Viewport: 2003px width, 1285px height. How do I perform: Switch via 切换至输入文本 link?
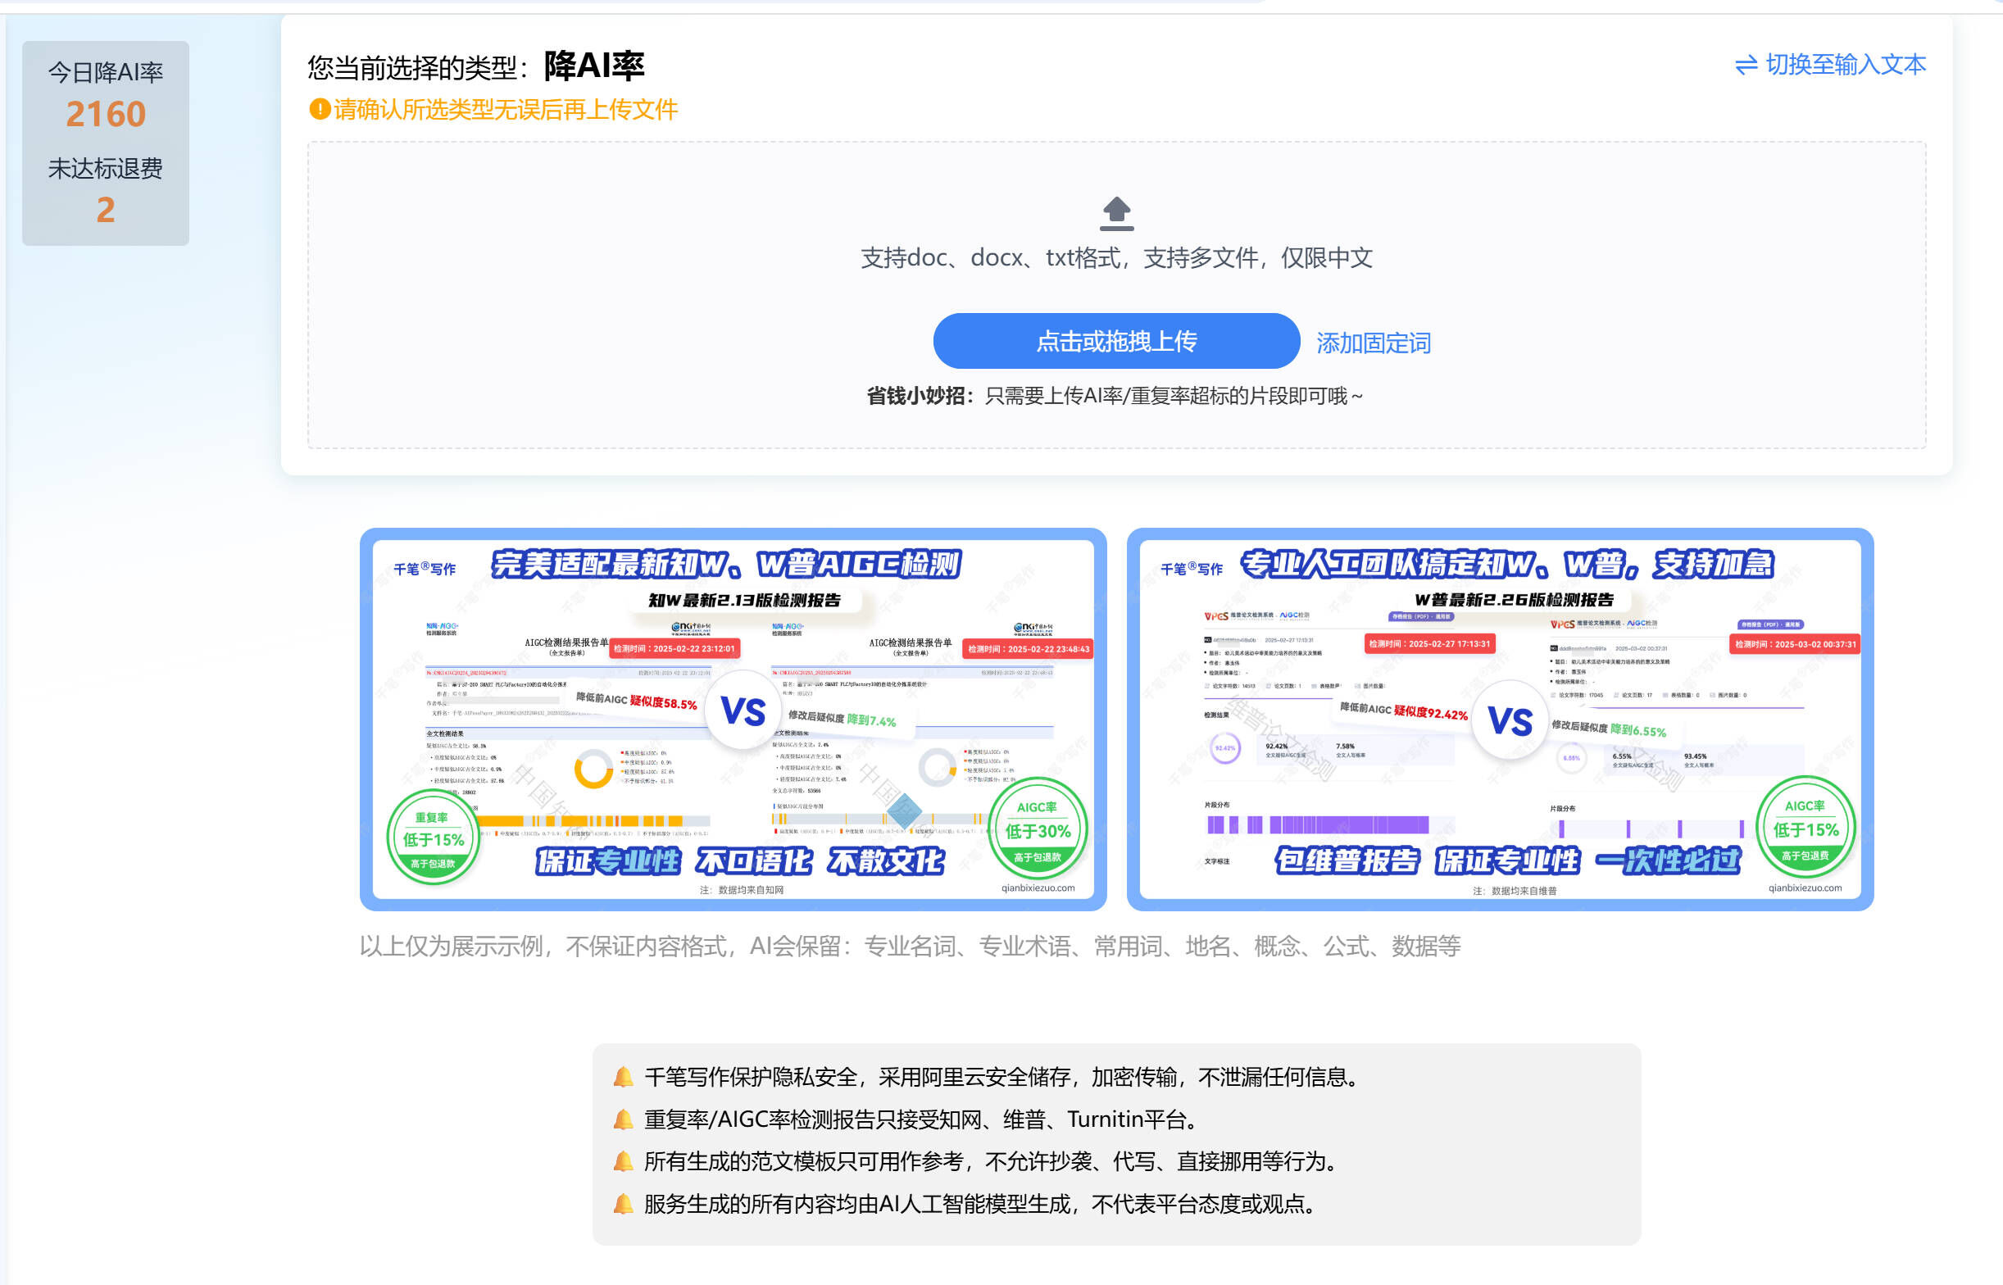1846,65
